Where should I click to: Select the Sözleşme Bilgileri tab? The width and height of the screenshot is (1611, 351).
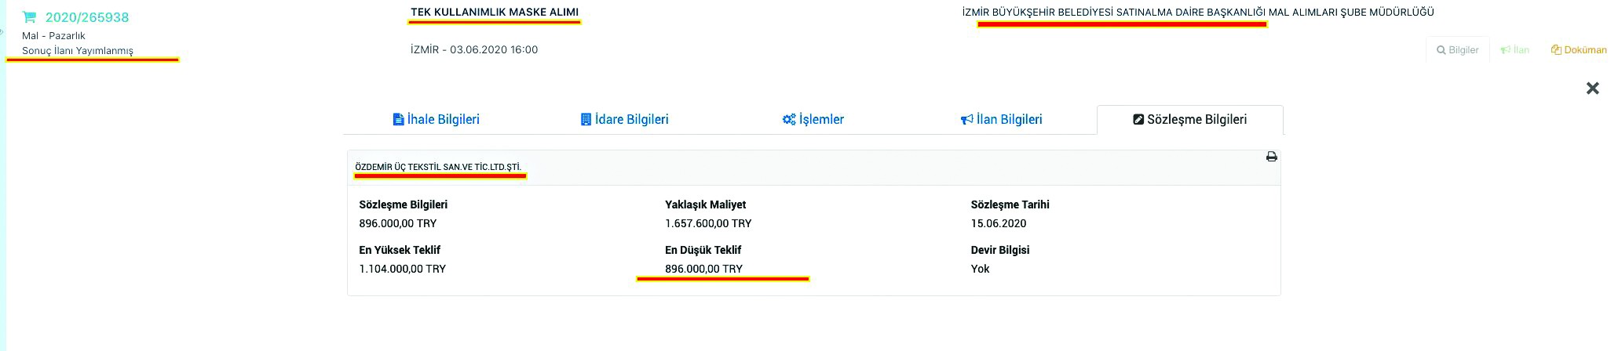(1189, 120)
